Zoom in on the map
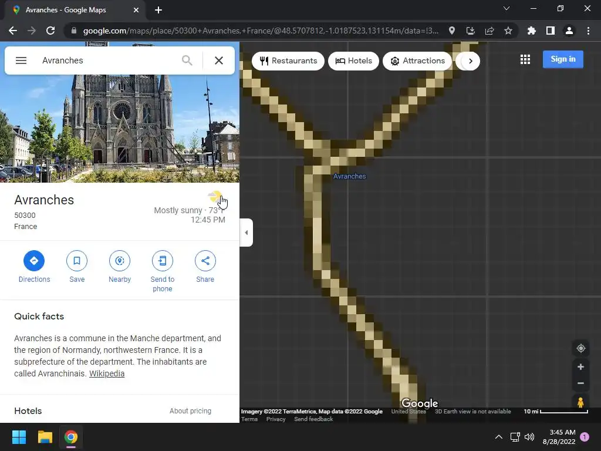The image size is (601, 451). pyautogui.click(x=580, y=367)
